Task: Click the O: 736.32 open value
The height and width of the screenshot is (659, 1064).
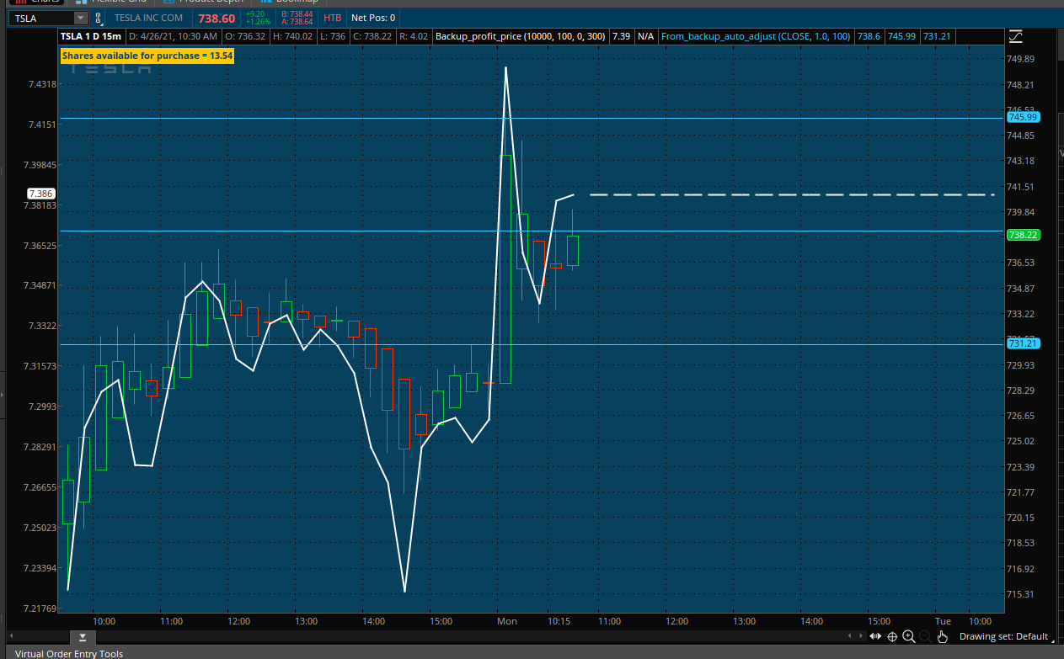Action: coord(245,36)
